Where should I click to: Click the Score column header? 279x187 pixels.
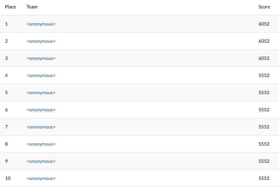tap(264, 7)
